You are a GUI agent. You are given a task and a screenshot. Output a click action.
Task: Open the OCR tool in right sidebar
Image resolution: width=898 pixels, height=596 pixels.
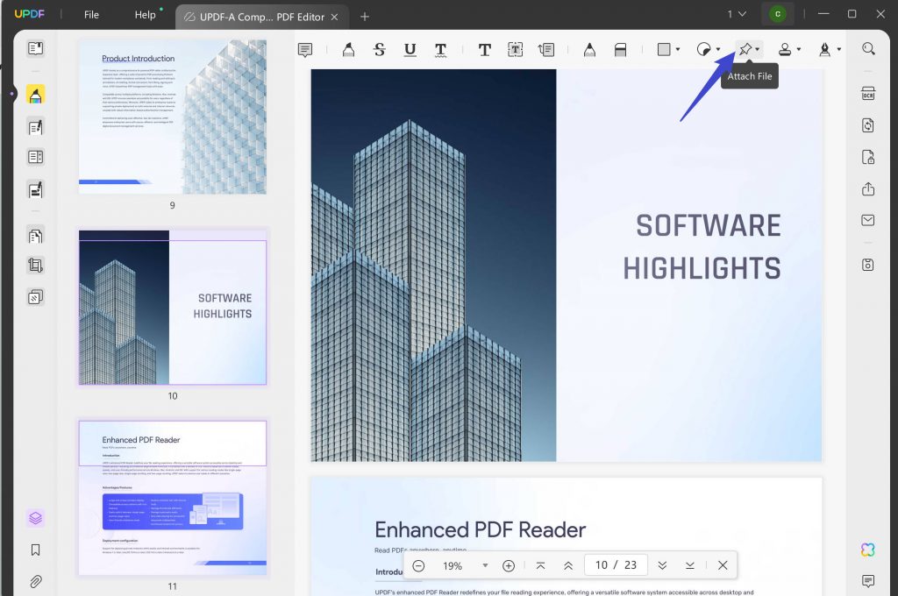pyautogui.click(x=868, y=93)
